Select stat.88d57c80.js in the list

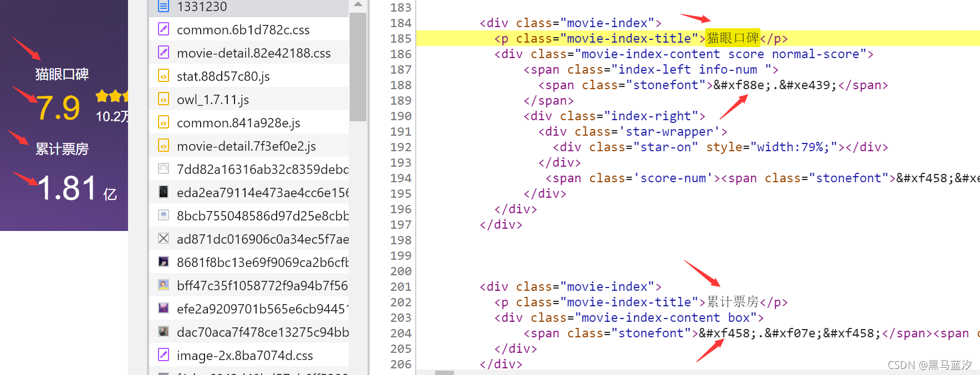tap(249, 76)
